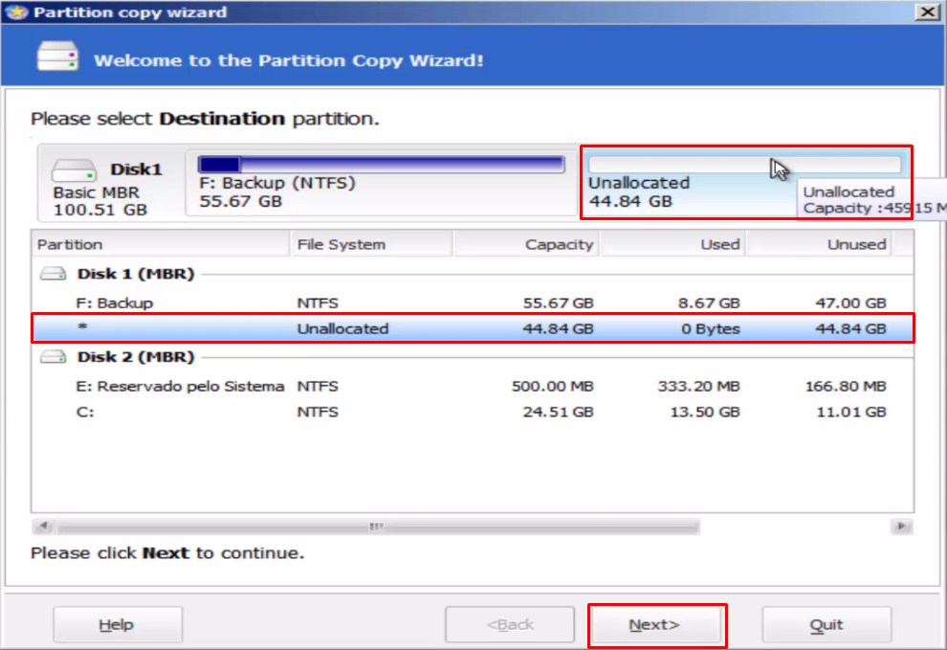Click the F: Backup usage bar
This screenshot has width=947, height=650.
(381, 165)
